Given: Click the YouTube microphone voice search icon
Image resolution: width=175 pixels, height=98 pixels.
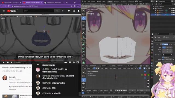Looking at the screenshot, I should tap(63, 11).
